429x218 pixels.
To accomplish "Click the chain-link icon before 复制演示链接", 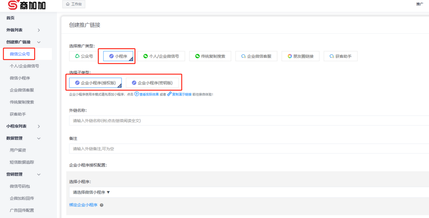I will [x=169, y=94].
